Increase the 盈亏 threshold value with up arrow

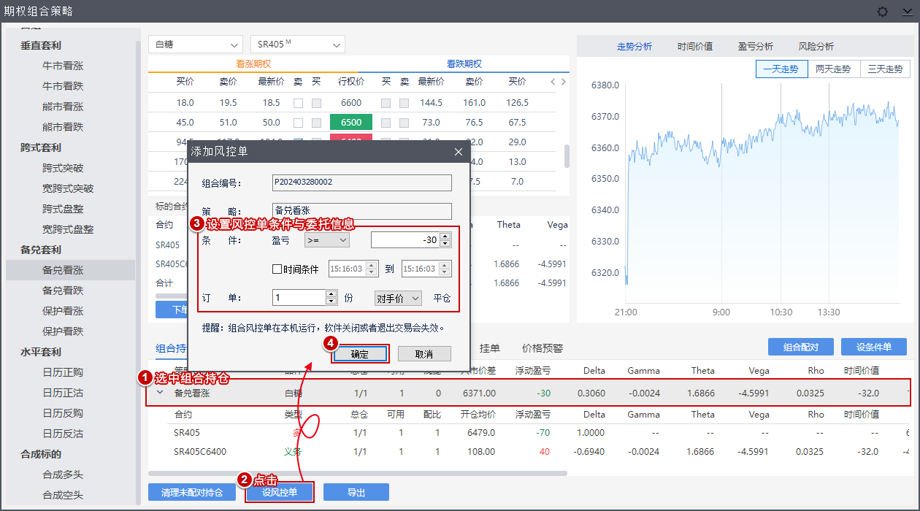pyautogui.click(x=445, y=236)
